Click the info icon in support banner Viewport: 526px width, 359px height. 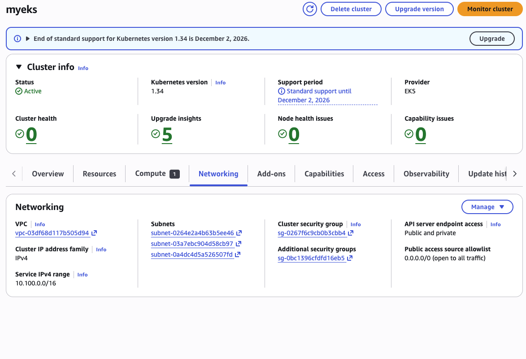[x=17, y=39]
